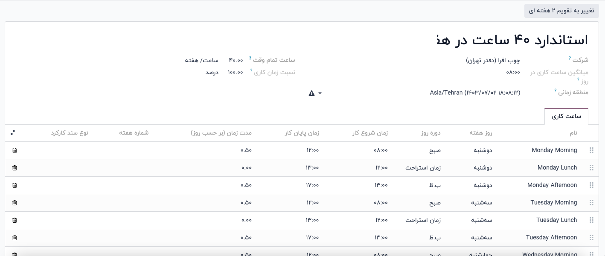
Task: Open the company field چوب افرا
Action: [x=493, y=60]
